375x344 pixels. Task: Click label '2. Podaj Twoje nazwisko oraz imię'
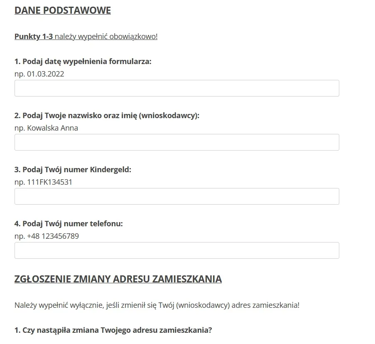(x=75, y=116)
